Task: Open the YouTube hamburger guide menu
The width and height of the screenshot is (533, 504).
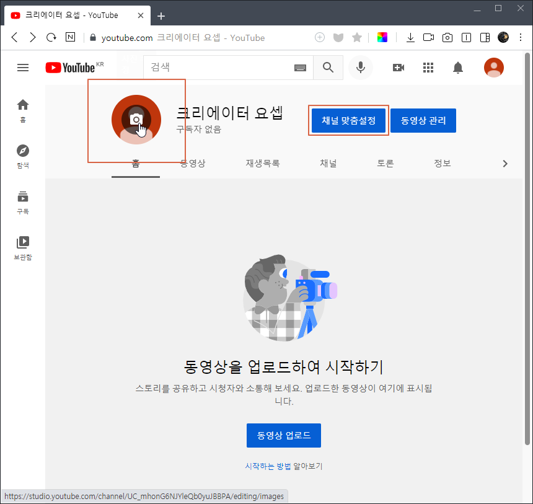Action: 23,68
